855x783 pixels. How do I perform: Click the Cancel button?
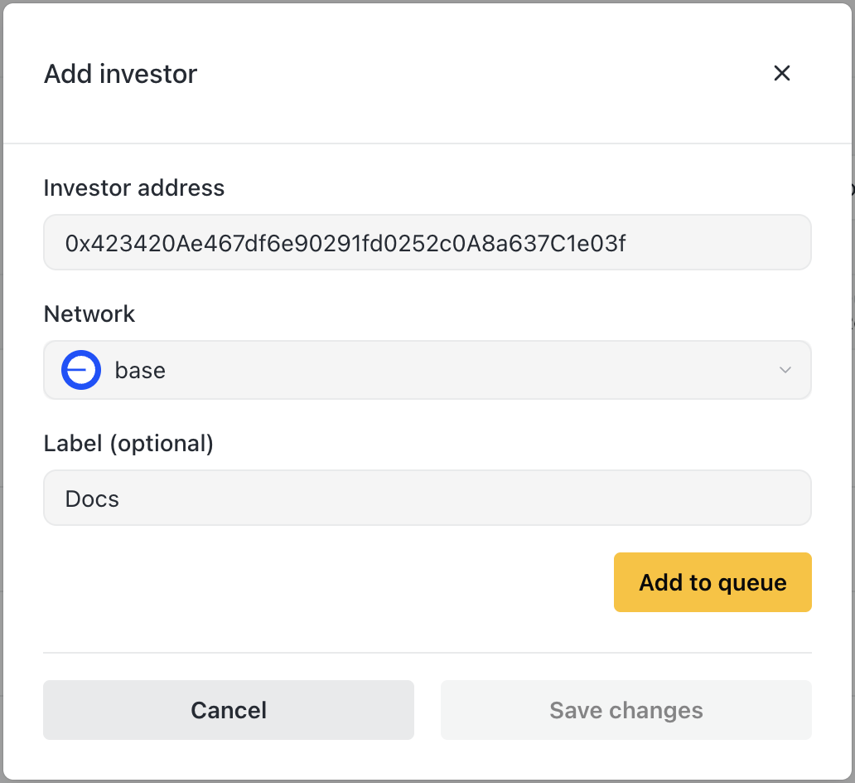tap(229, 710)
